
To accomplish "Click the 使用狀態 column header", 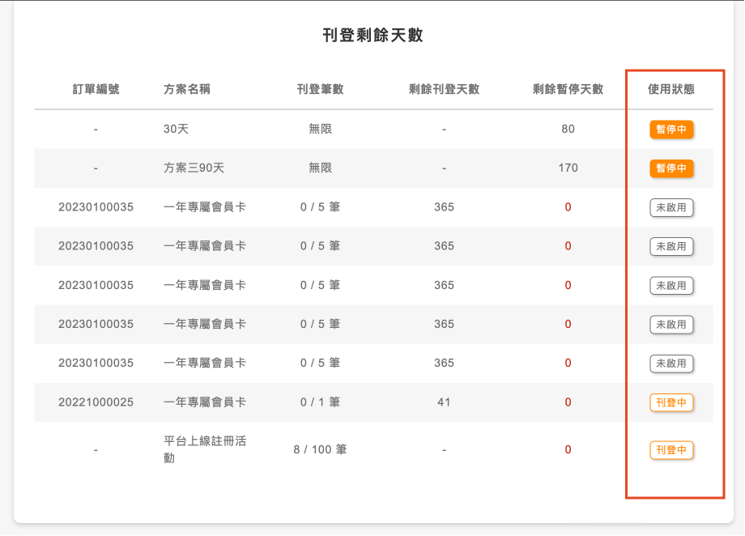I will tap(671, 89).
